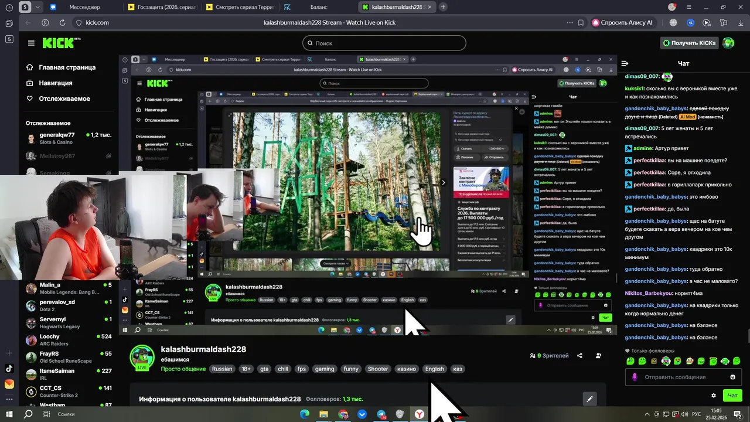The image size is (750, 422).
Task: Open chat settings gear icon
Action: point(713,396)
